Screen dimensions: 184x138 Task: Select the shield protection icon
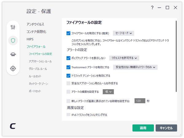pyautogui.click(x=13, y=41)
